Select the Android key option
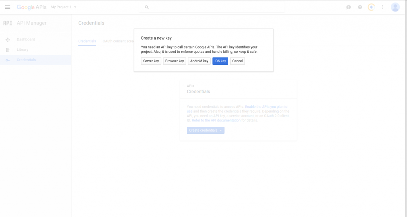The image size is (407, 217). pos(199,61)
